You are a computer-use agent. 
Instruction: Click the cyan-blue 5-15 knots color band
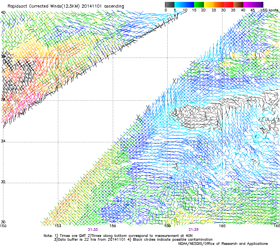184,5
